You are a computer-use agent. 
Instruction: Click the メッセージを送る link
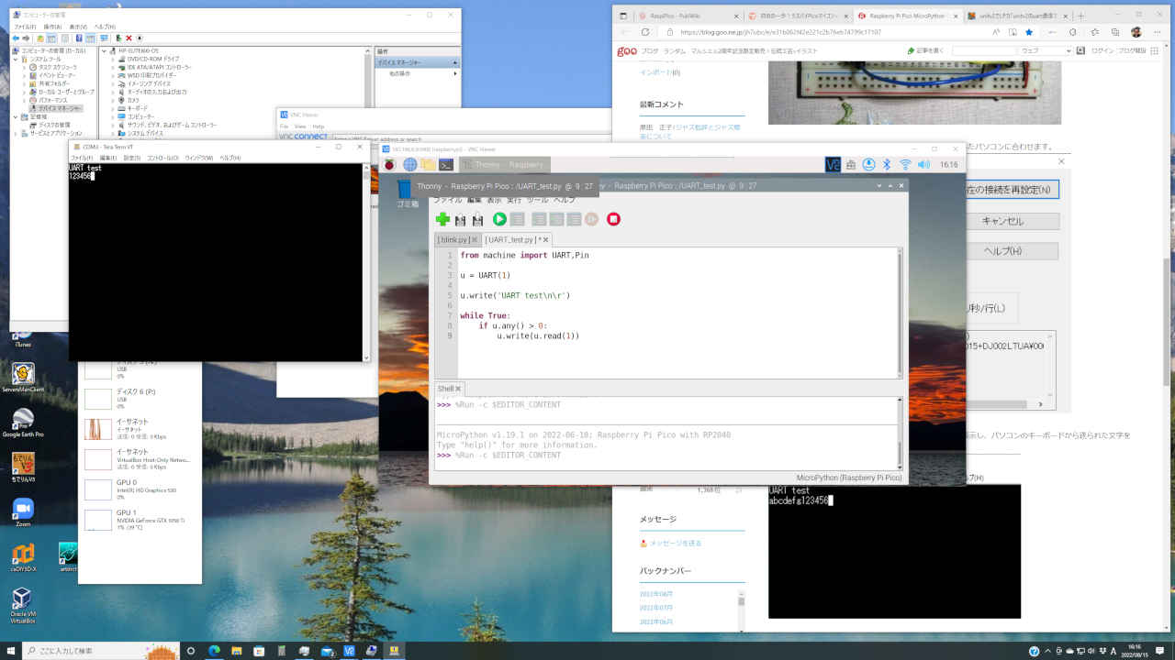676,544
